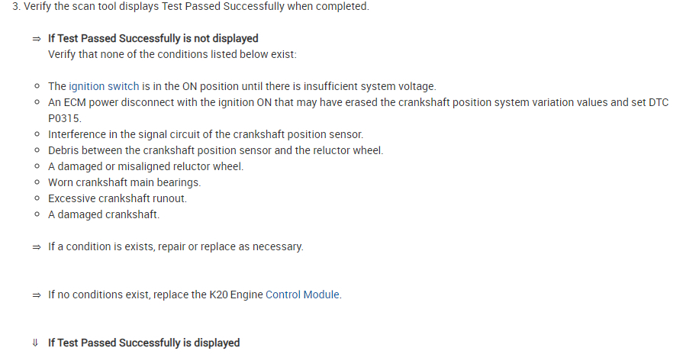Click down arrow beside "Test Passed Successfully is displayed"

click(36, 343)
